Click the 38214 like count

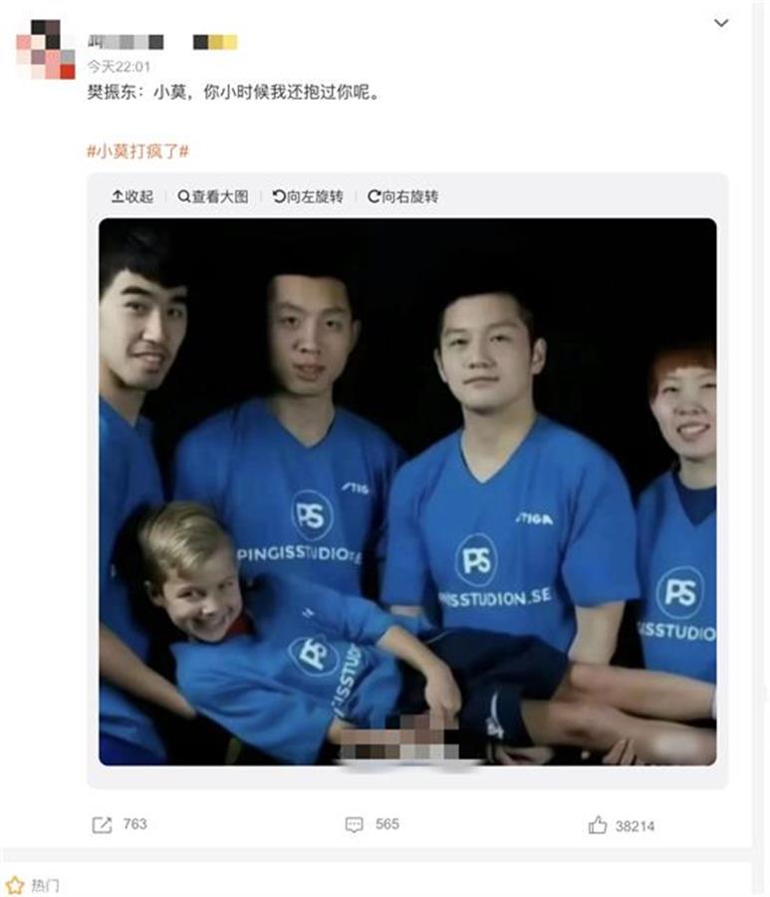[636, 826]
